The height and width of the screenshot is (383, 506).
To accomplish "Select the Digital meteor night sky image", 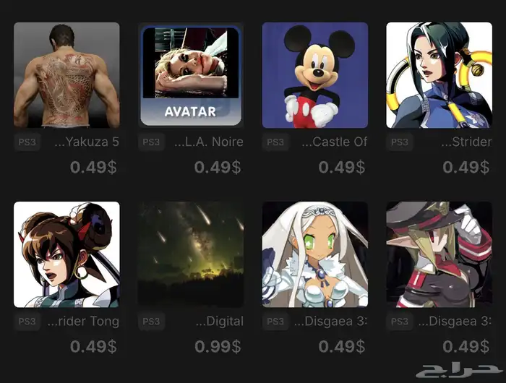I will [x=191, y=254].
